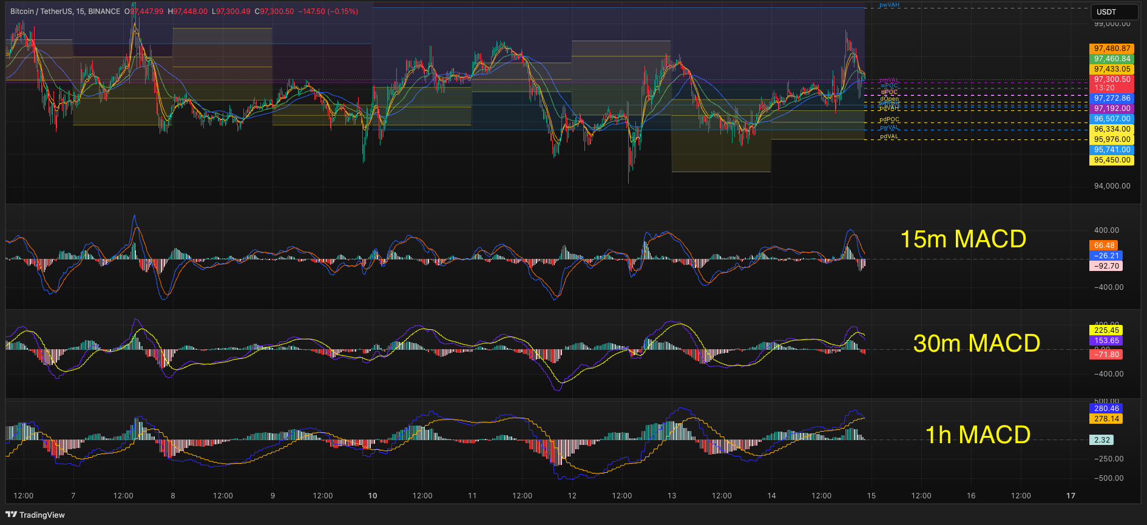Viewport: 1147px width, 525px height.
Task: Click the yellow 225.45 MACD value label
Action: coord(1106,330)
